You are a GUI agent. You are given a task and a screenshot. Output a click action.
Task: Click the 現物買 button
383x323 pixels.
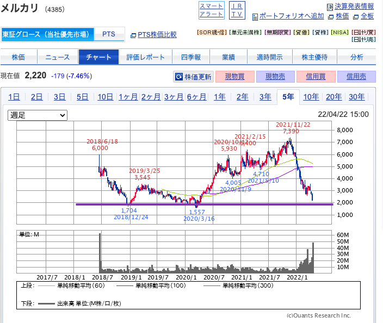coord(234,77)
